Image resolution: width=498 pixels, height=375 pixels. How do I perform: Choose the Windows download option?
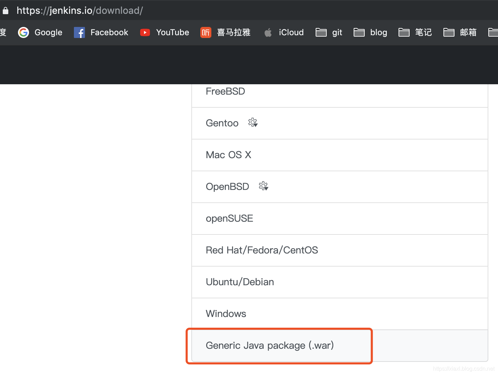[226, 314]
